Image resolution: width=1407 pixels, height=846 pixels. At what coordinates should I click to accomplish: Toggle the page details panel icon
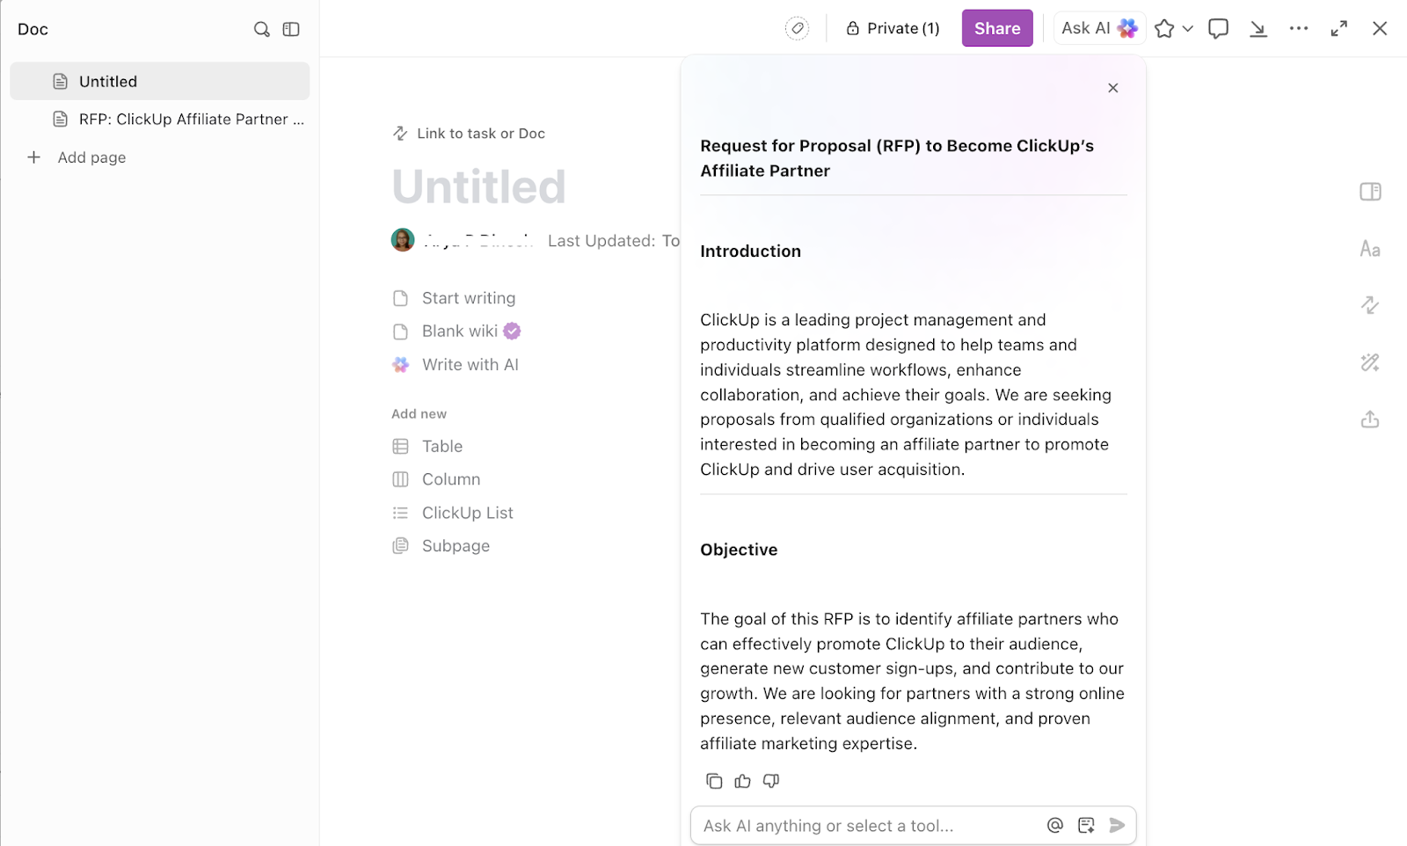[x=1369, y=191]
